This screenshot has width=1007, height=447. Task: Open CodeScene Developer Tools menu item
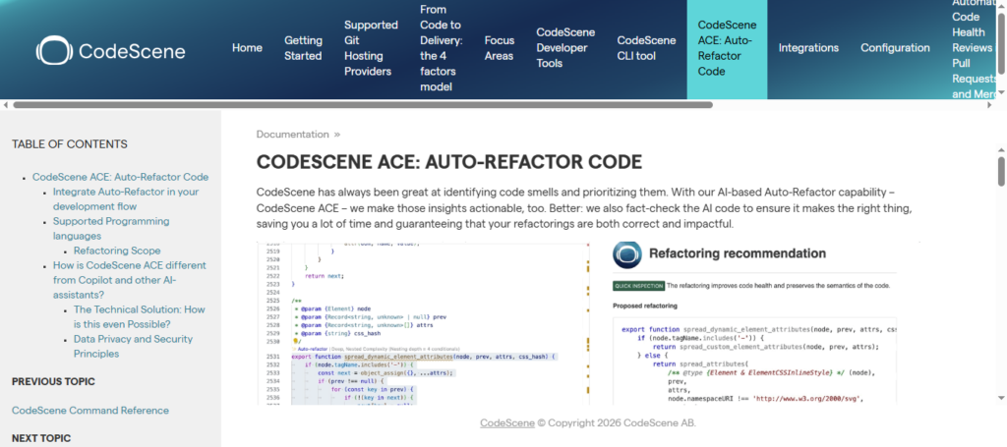click(x=565, y=48)
